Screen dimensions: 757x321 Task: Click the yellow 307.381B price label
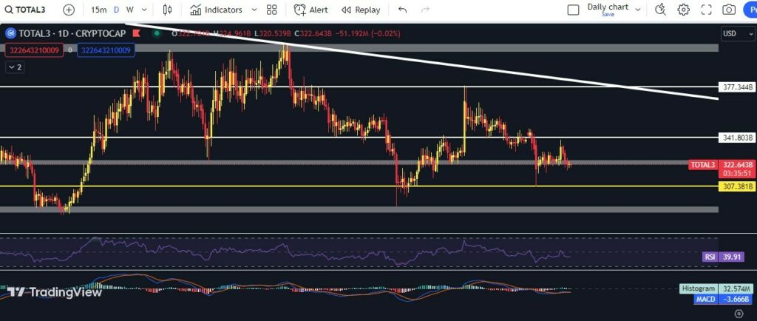[737, 186]
